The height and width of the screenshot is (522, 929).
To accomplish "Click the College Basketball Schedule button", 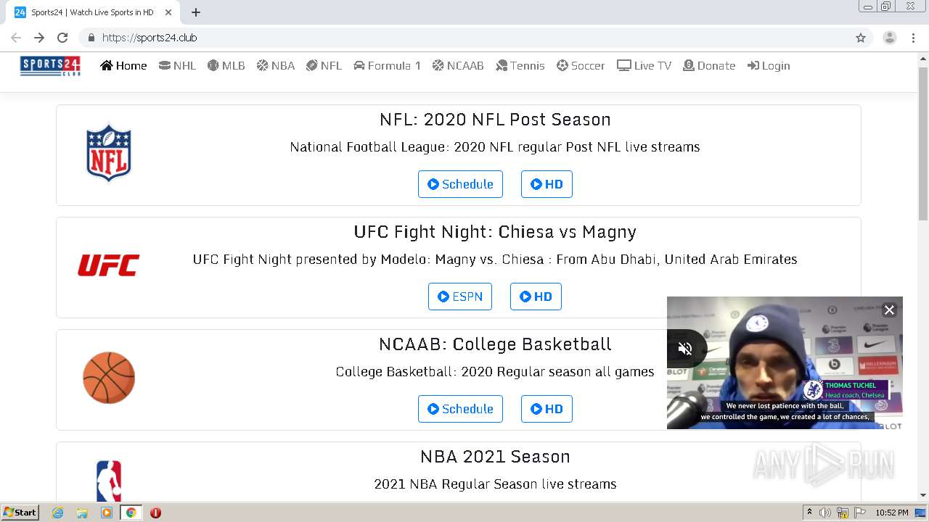I will pos(460,409).
